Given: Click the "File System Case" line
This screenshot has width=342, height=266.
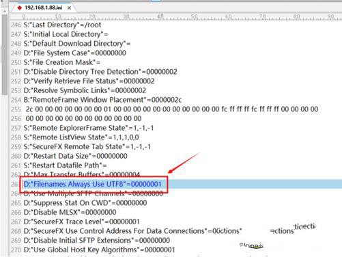Looking at the screenshot, I should (74, 53).
